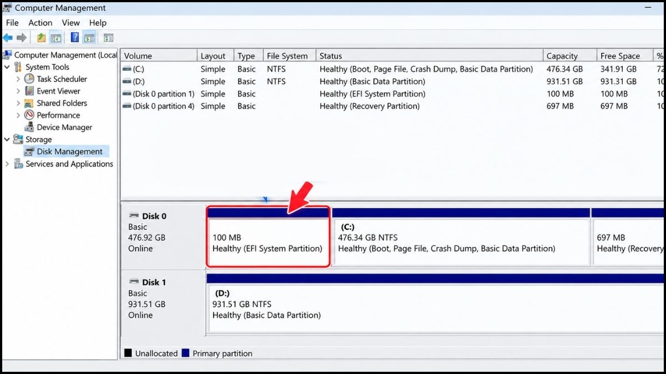Select Disk Management in the tree

click(x=69, y=152)
